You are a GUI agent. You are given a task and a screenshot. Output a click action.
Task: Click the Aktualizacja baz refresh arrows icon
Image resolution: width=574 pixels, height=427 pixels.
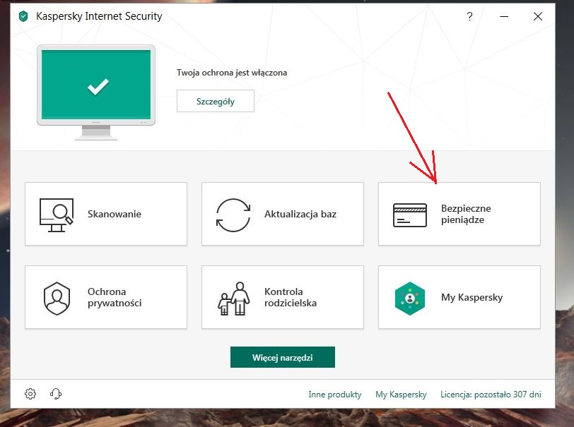(x=233, y=215)
